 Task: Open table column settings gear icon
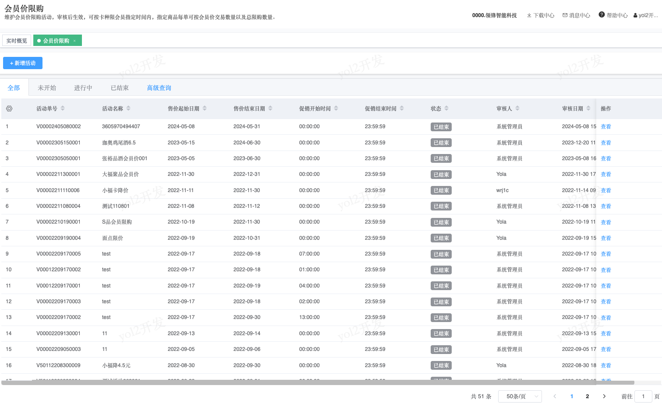tap(9, 109)
